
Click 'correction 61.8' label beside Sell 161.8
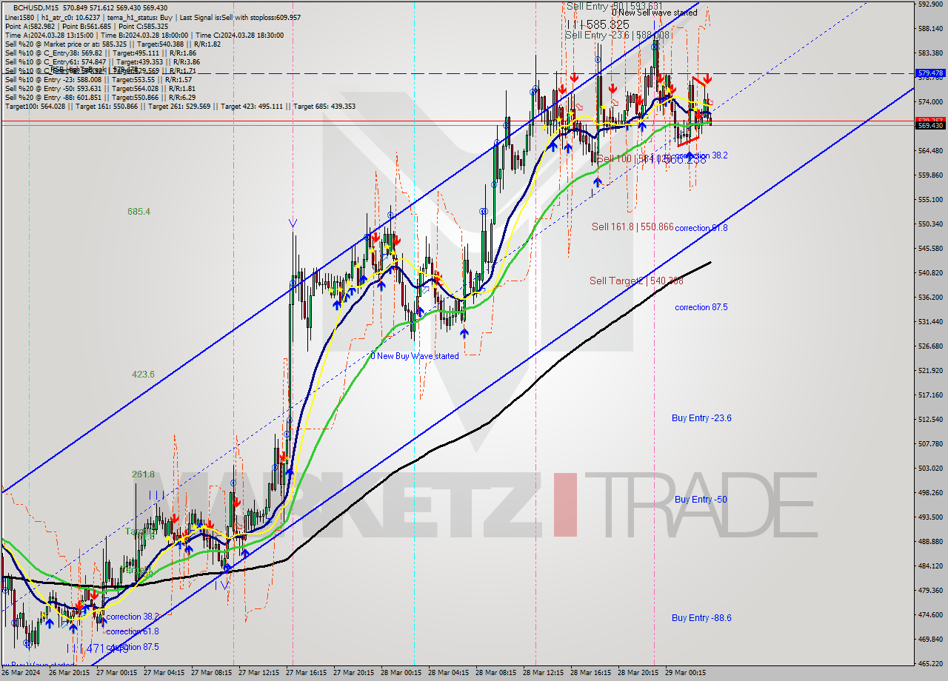click(x=701, y=228)
